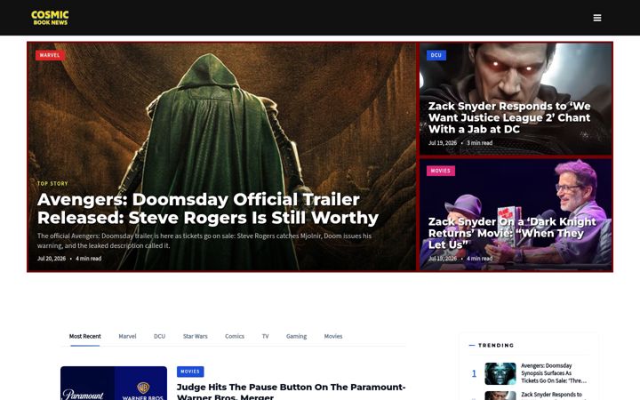Click the TOP STORY label
This screenshot has height=400, width=640.
tap(52, 184)
